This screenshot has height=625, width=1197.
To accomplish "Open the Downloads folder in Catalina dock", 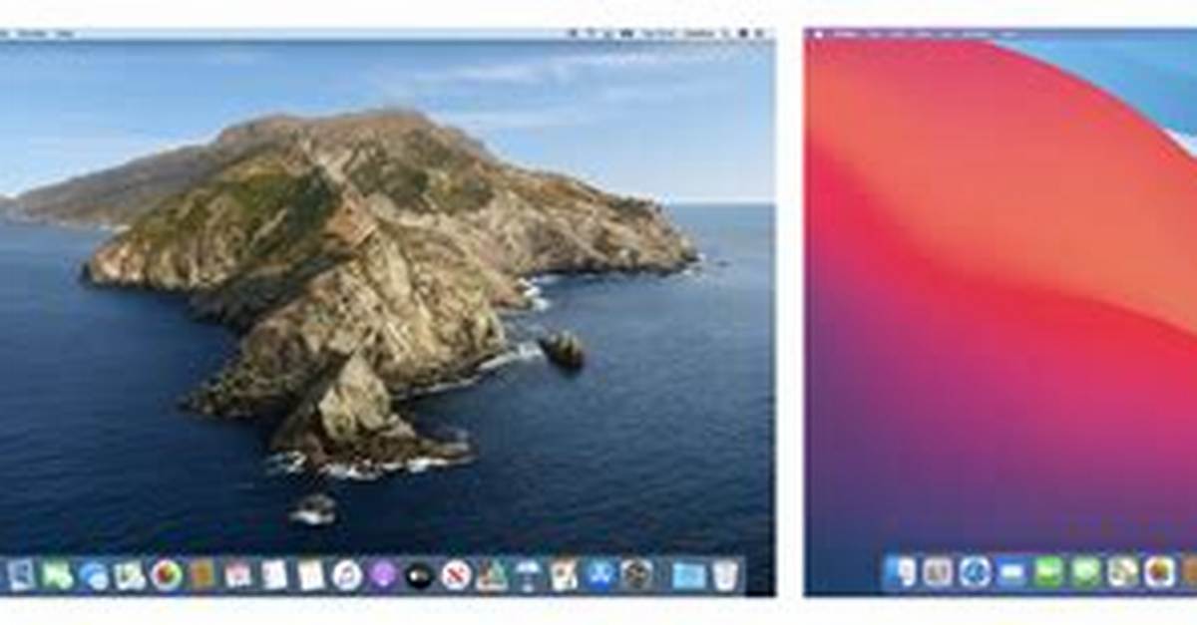I will (688, 574).
